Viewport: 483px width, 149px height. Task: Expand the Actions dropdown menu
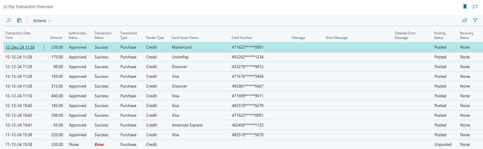coord(42,21)
